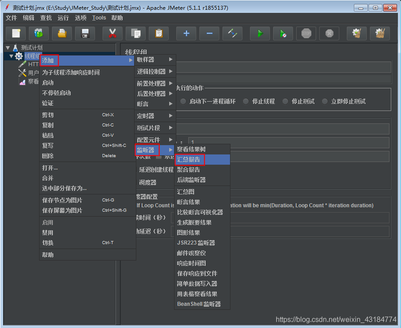Expand the 测试片段 submenu
401x328 pixels.
coord(155,127)
